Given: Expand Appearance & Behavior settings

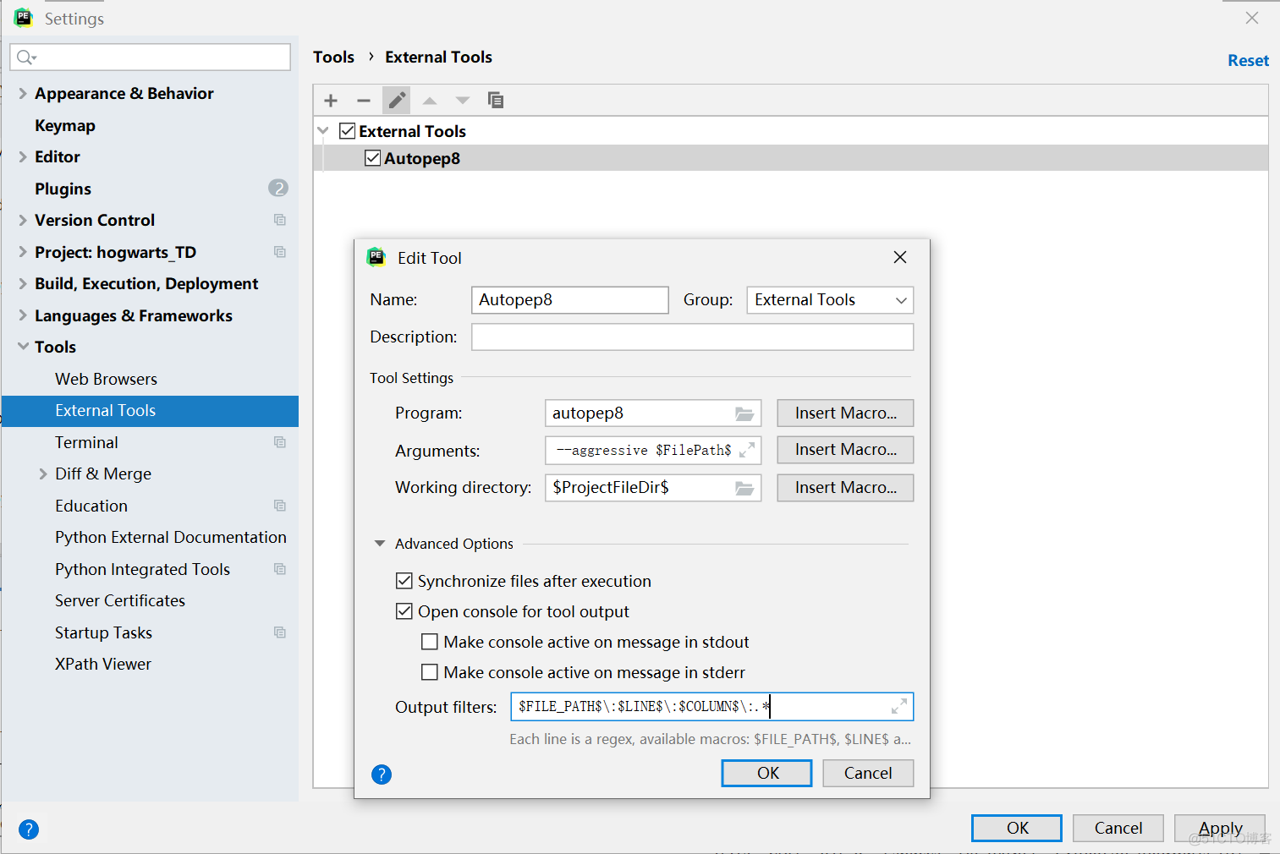Looking at the screenshot, I should [23, 94].
